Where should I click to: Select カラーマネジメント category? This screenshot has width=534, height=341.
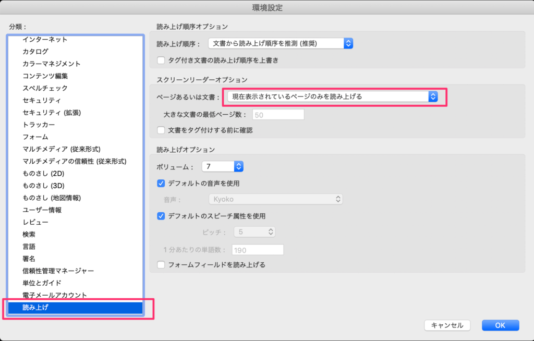click(51, 64)
